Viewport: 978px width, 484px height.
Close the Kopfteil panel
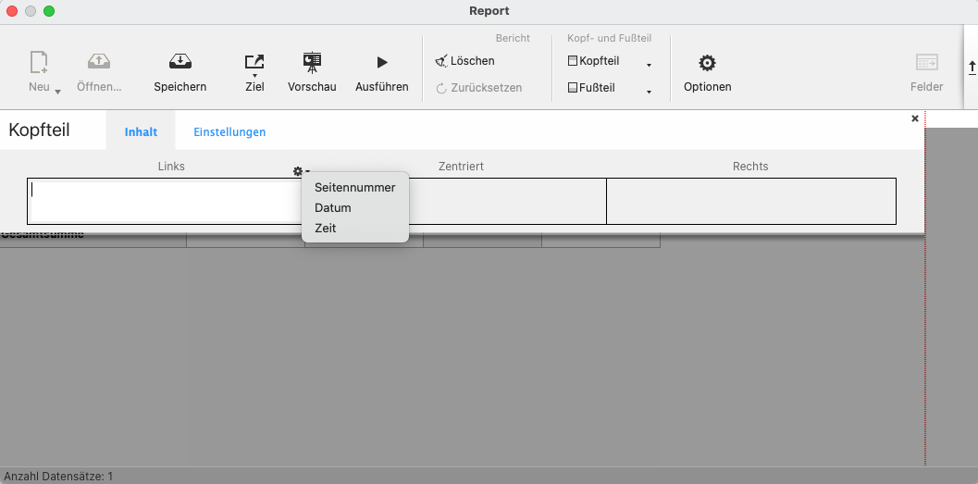click(915, 118)
